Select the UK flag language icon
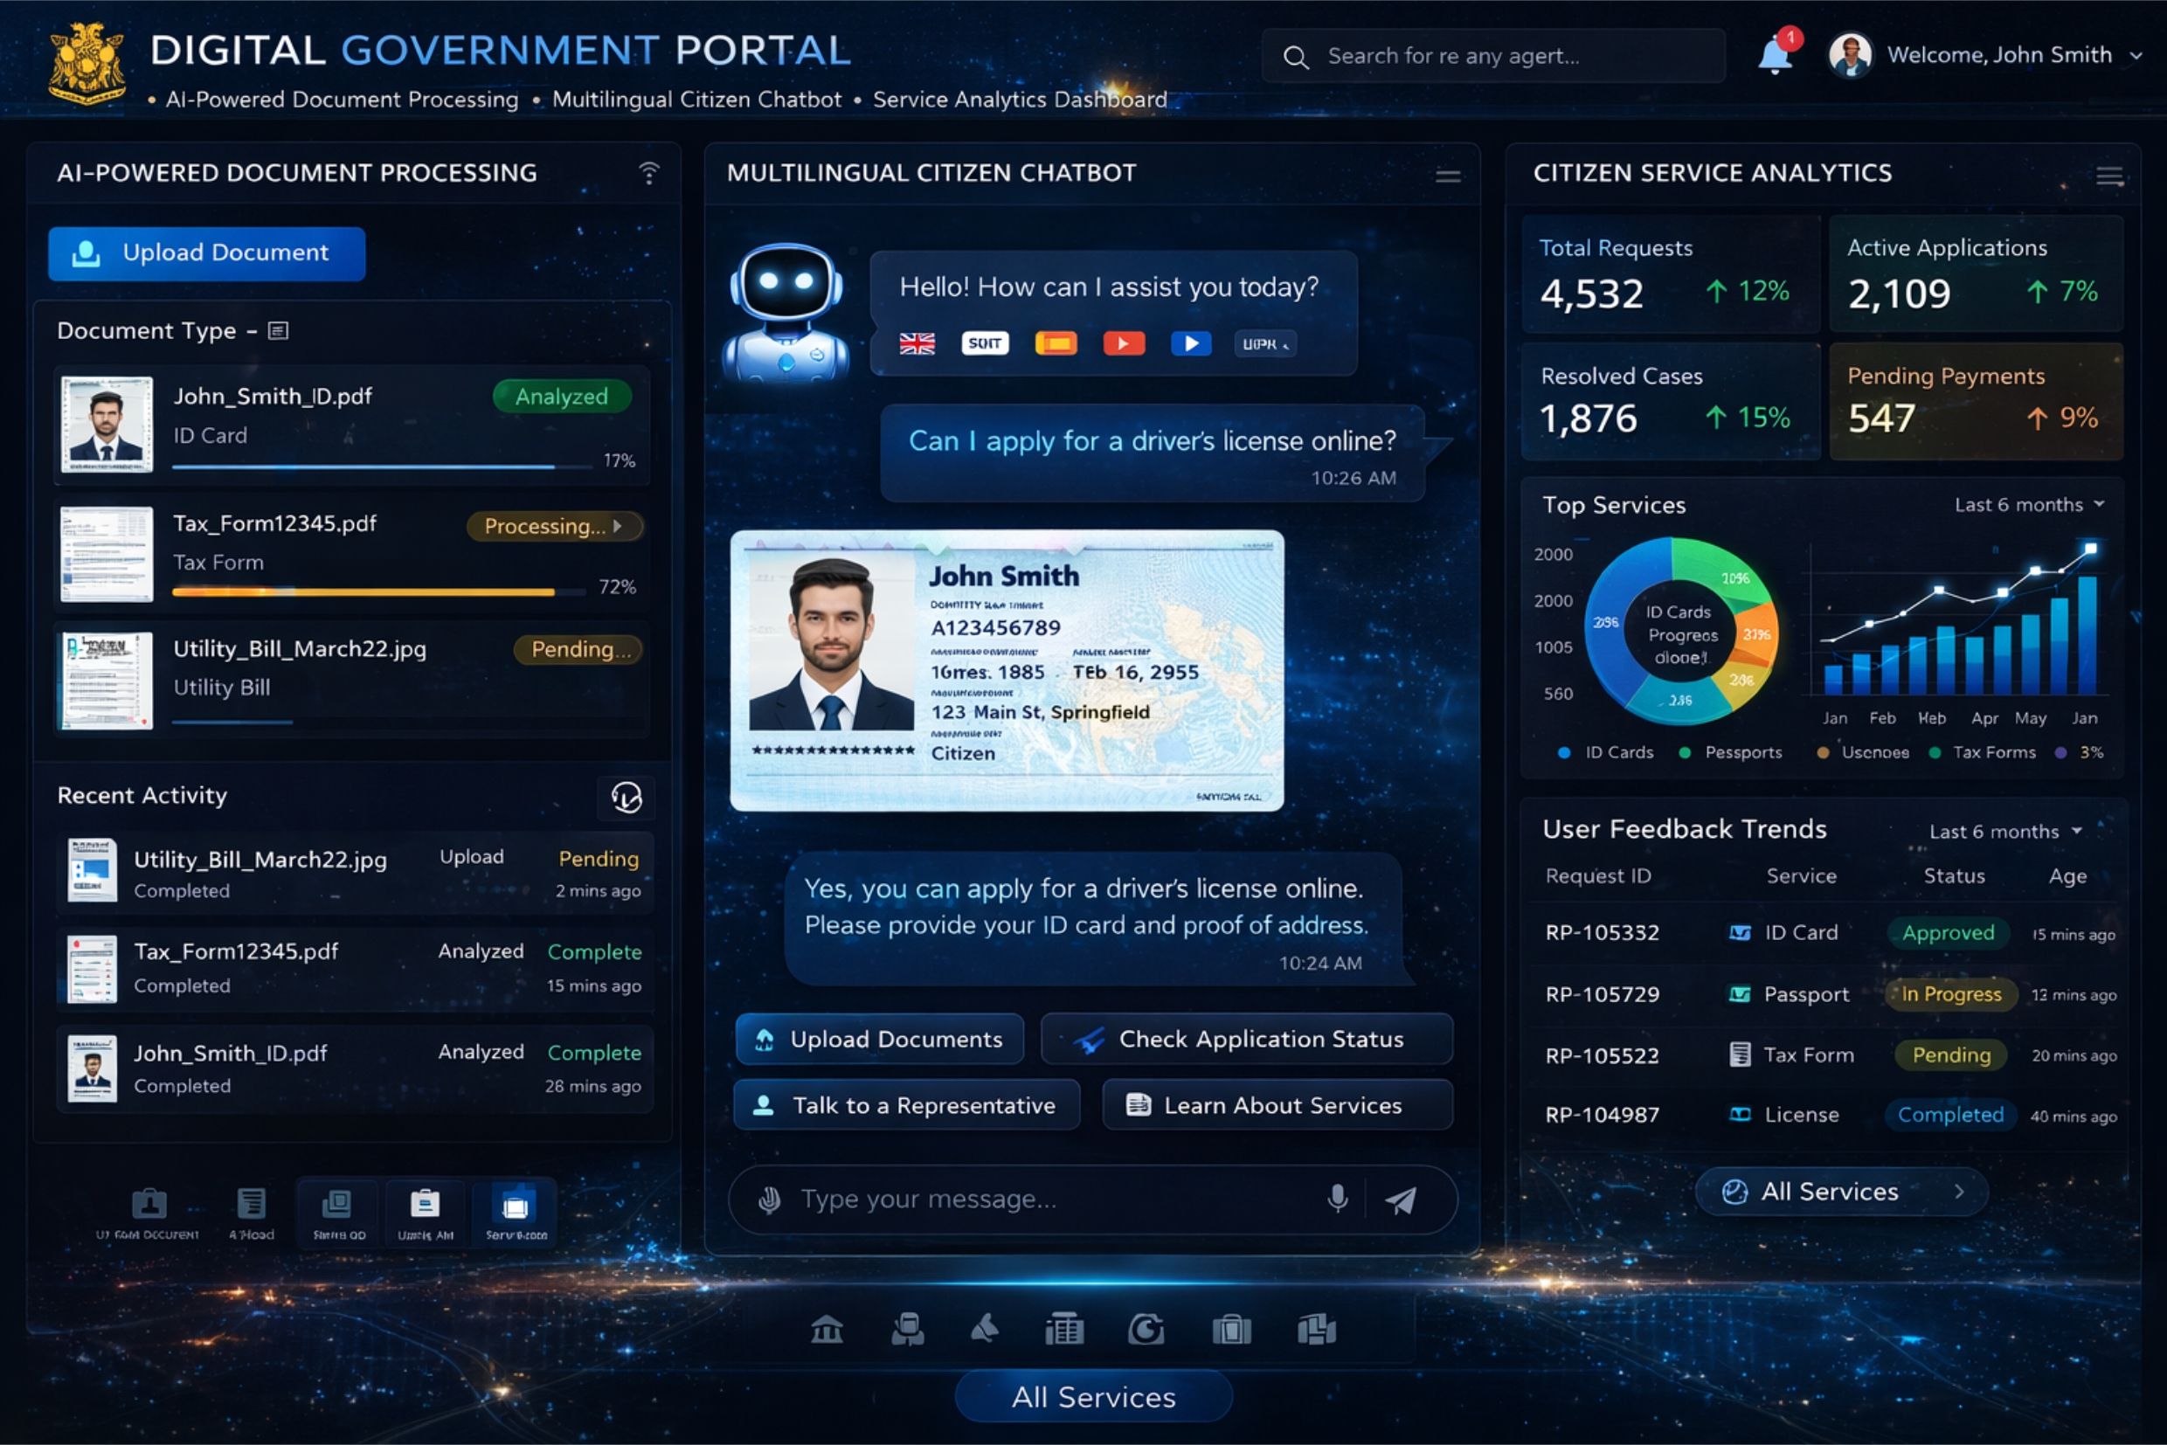The height and width of the screenshot is (1445, 2167). click(917, 343)
